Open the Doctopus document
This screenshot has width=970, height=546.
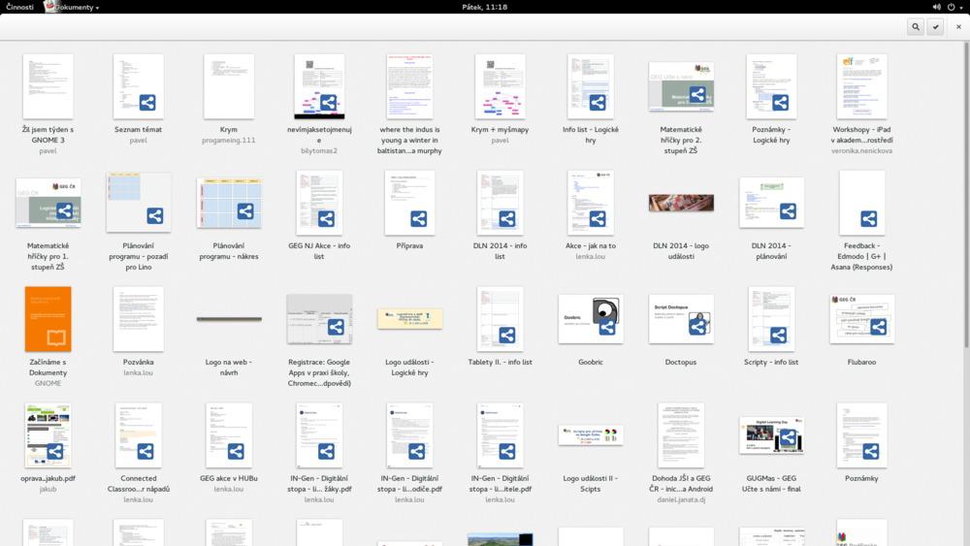click(x=681, y=319)
